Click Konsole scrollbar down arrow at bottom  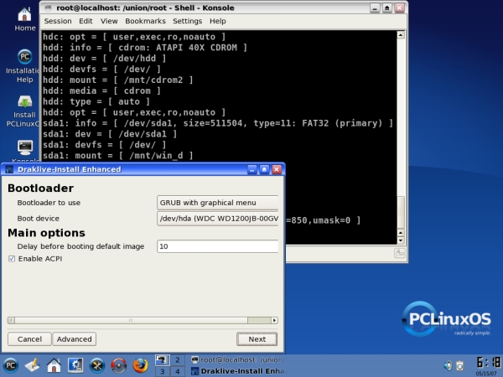[401, 240]
